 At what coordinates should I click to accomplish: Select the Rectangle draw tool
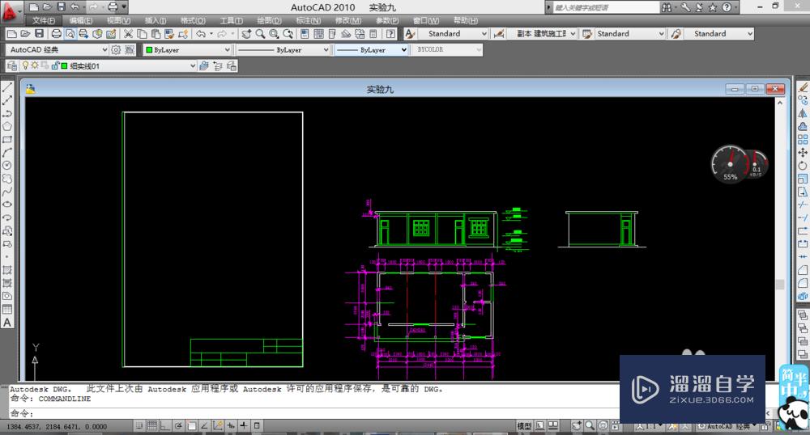pos(7,140)
